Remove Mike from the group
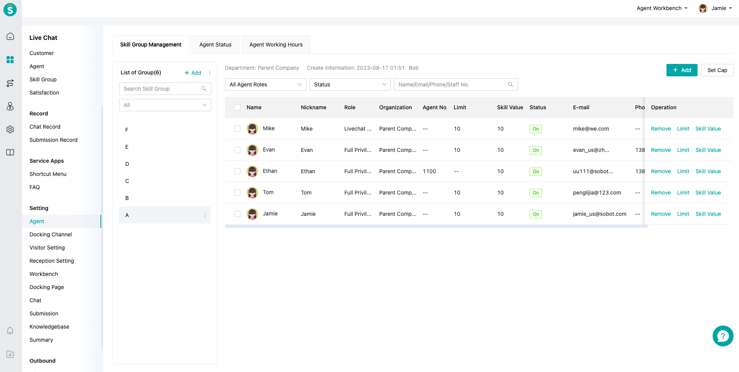 (661, 129)
